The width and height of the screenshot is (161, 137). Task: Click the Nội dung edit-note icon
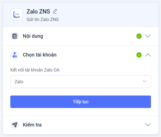pos(15,36)
